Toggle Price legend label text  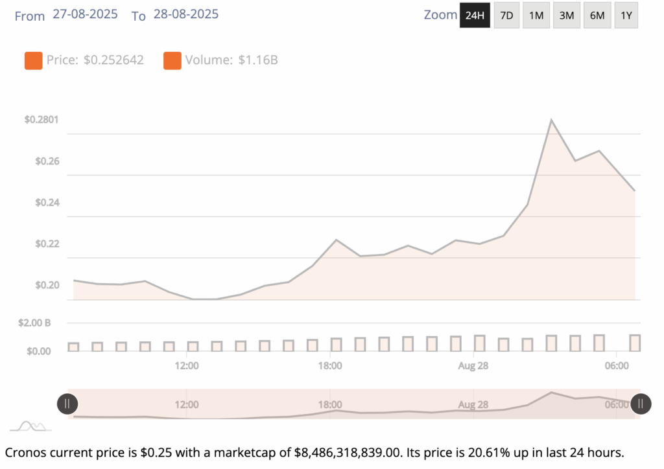point(95,61)
